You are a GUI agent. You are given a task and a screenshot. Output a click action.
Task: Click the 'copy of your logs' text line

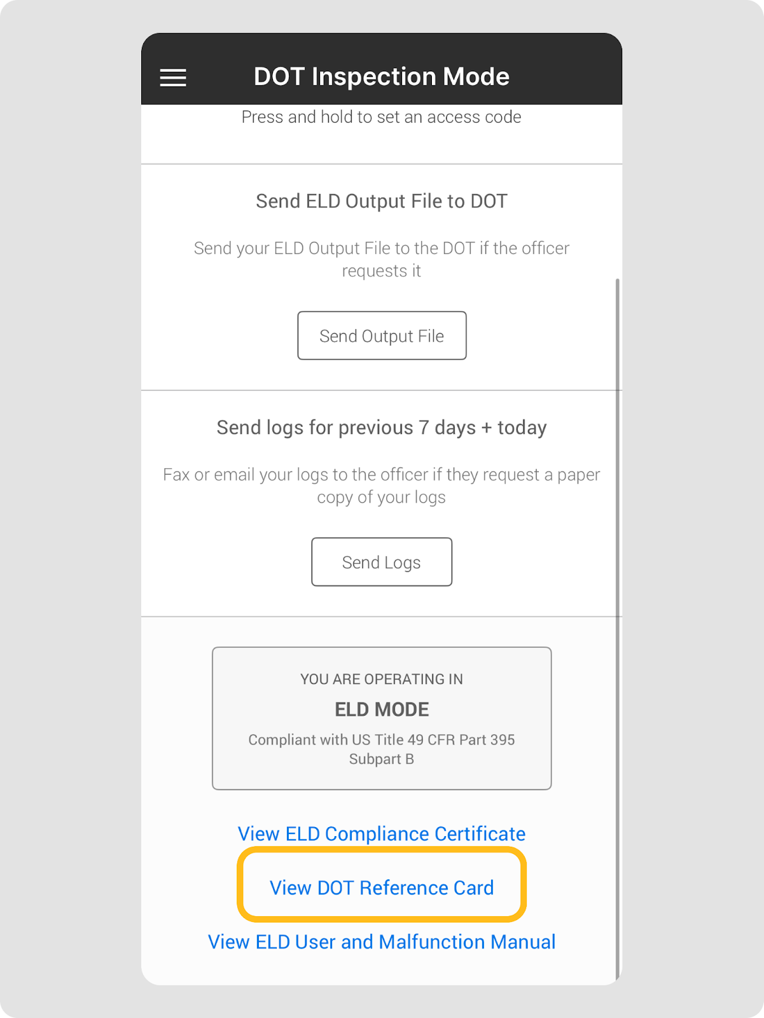[381, 498]
